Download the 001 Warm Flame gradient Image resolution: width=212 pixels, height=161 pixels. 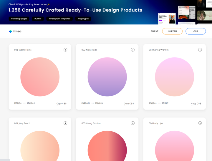click(65, 50)
